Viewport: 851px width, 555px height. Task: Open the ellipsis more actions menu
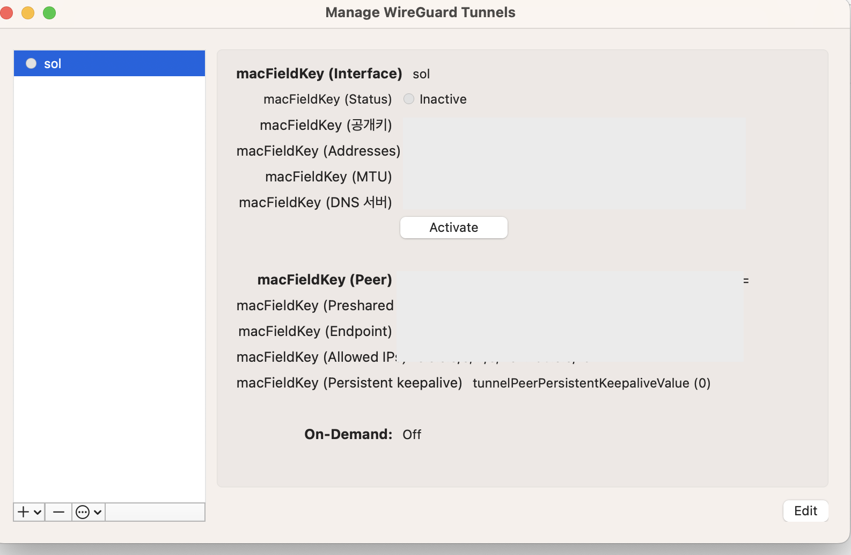[83, 512]
